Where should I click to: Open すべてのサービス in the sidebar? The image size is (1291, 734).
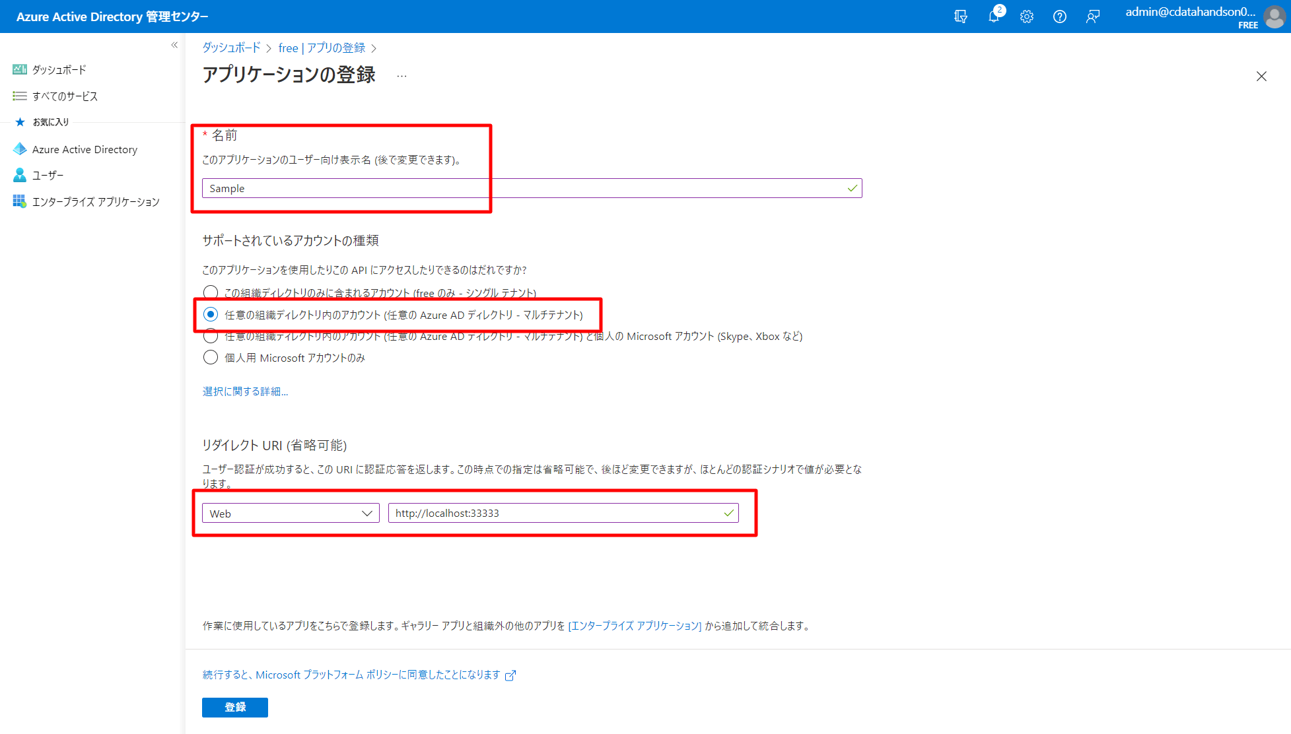(65, 96)
